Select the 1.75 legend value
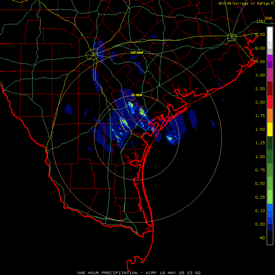The width and height of the screenshot is (275, 275). [x=260, y=116]
